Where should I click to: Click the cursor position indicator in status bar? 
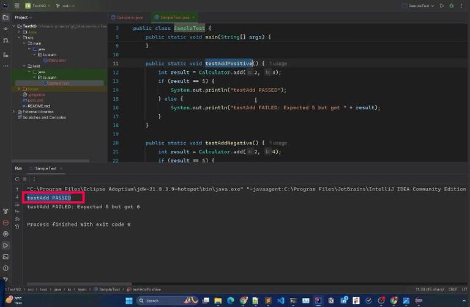pyautogui.click(x=430, y=289)
